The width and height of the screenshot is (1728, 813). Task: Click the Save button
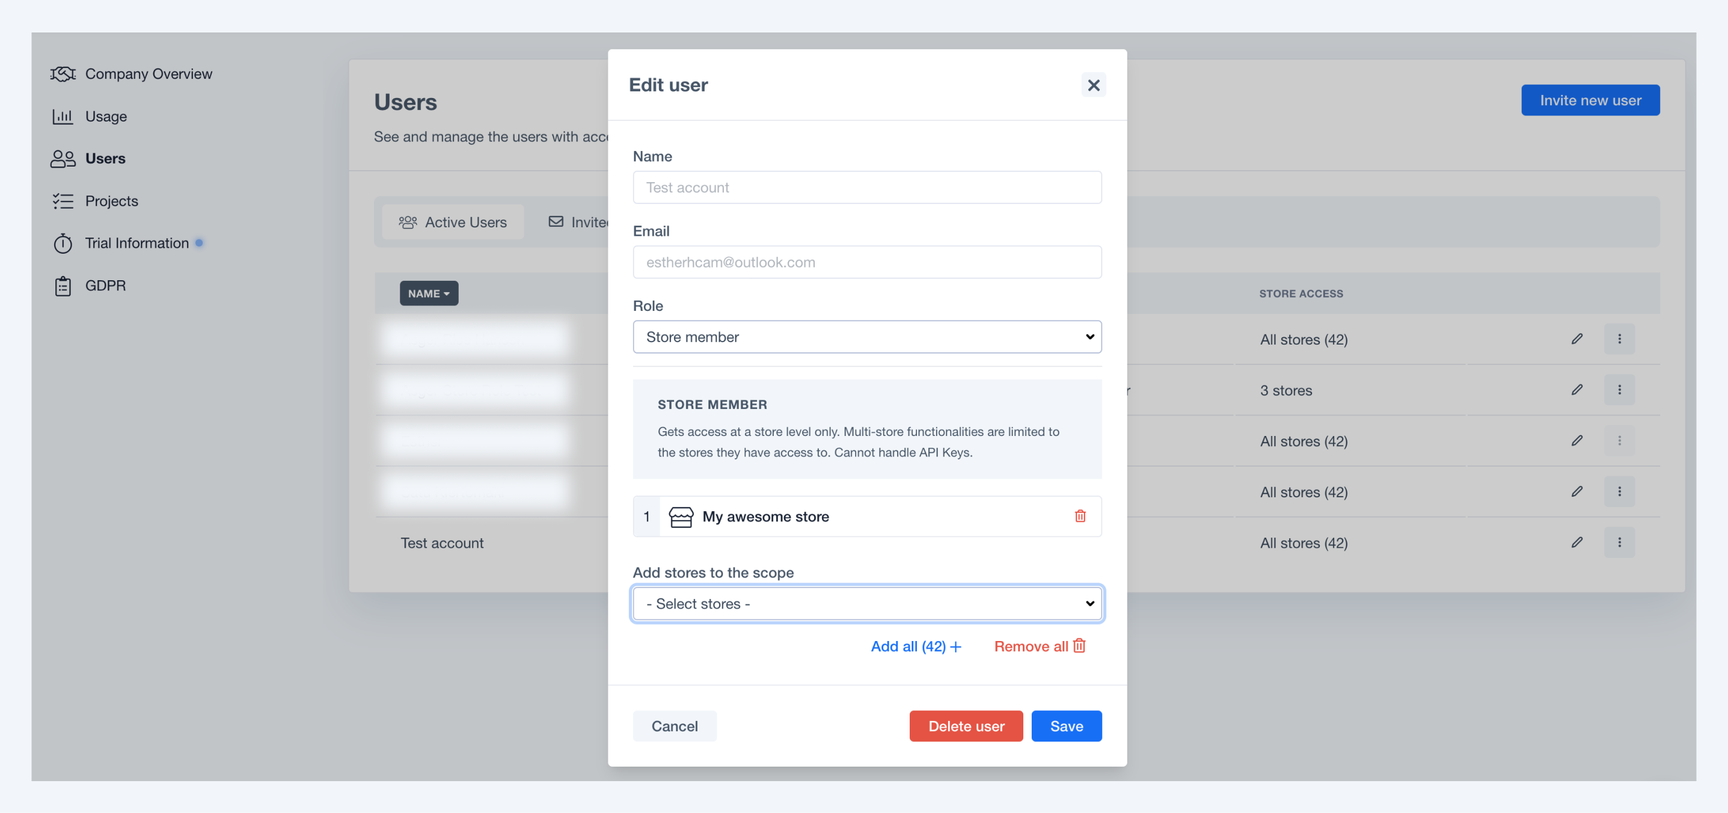tap(1065, 725)
